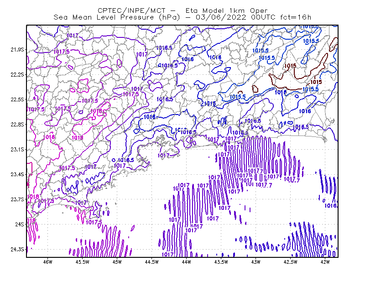Viewport: 365px width, 282px height.
Task: Click the 21.9S latitude axis label
Action: coord(17,50)
